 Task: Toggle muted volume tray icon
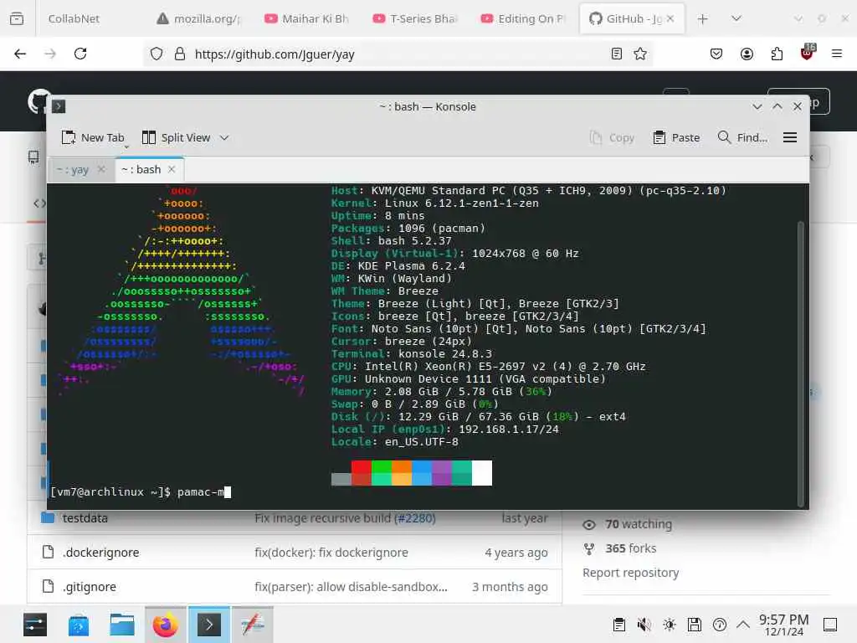[x=644, y=625]
